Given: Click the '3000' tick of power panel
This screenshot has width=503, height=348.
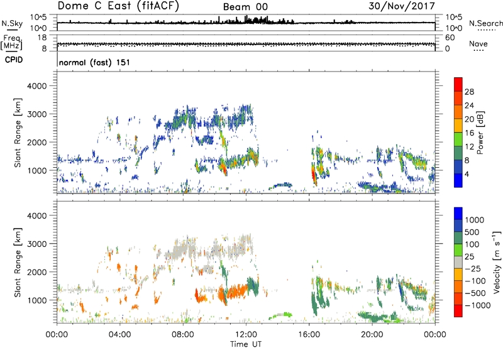Looking at the screenshot, I should click(x=37, y=114).
